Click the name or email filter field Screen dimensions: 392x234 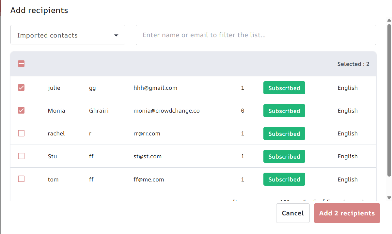[256, 35]
